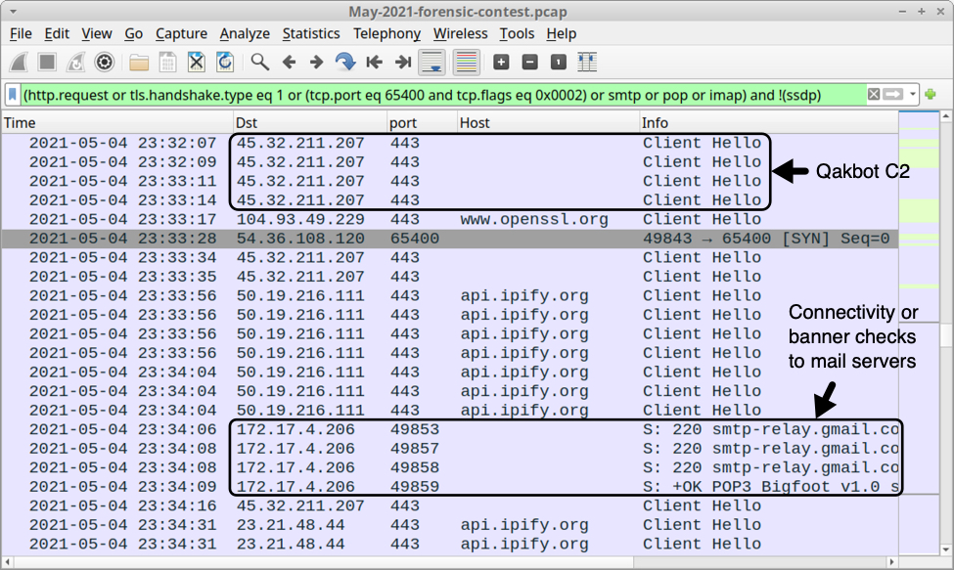
Task: Click inside the display filter text field
Action: click(x=440, y=95)
